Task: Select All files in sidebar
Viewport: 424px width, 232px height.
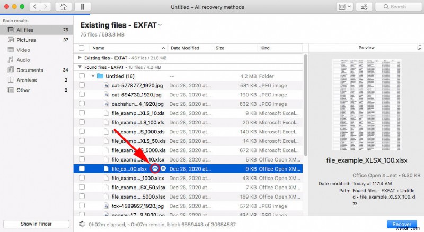Action: [x=37, y=30]
